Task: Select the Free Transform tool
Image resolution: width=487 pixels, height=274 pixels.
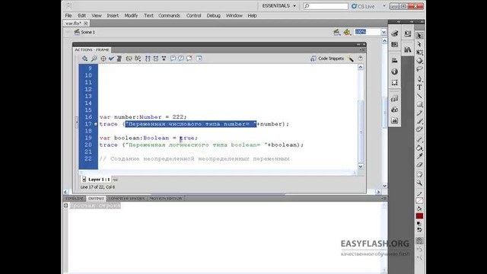Action: (x=419, y=53)
